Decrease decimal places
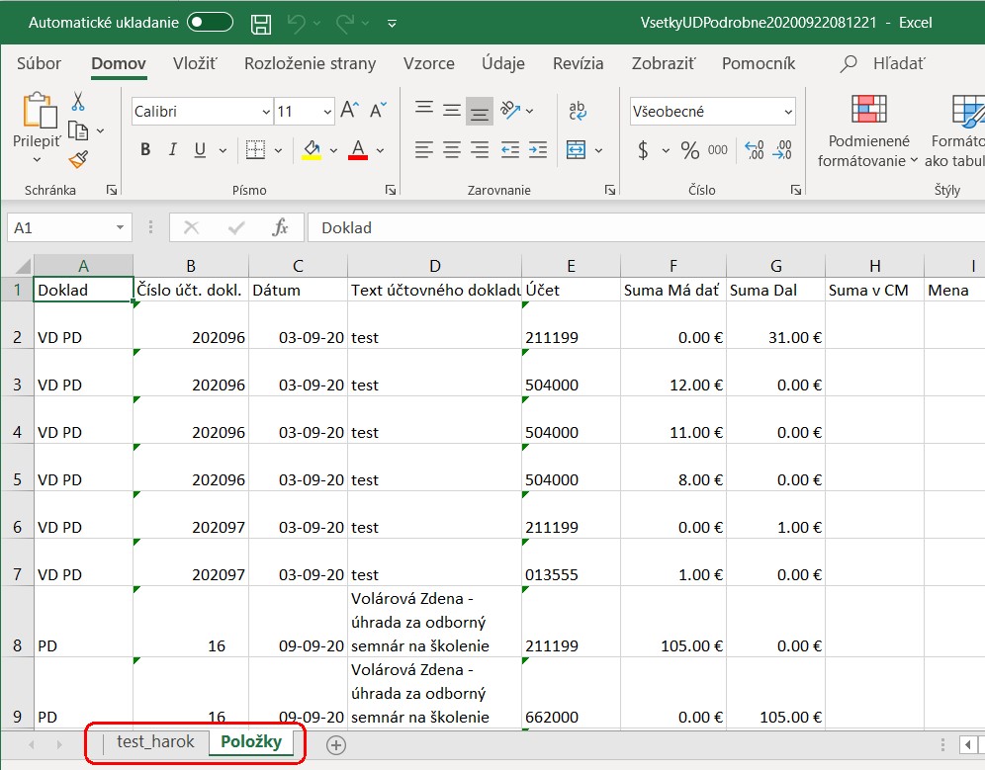 [782, 150]
